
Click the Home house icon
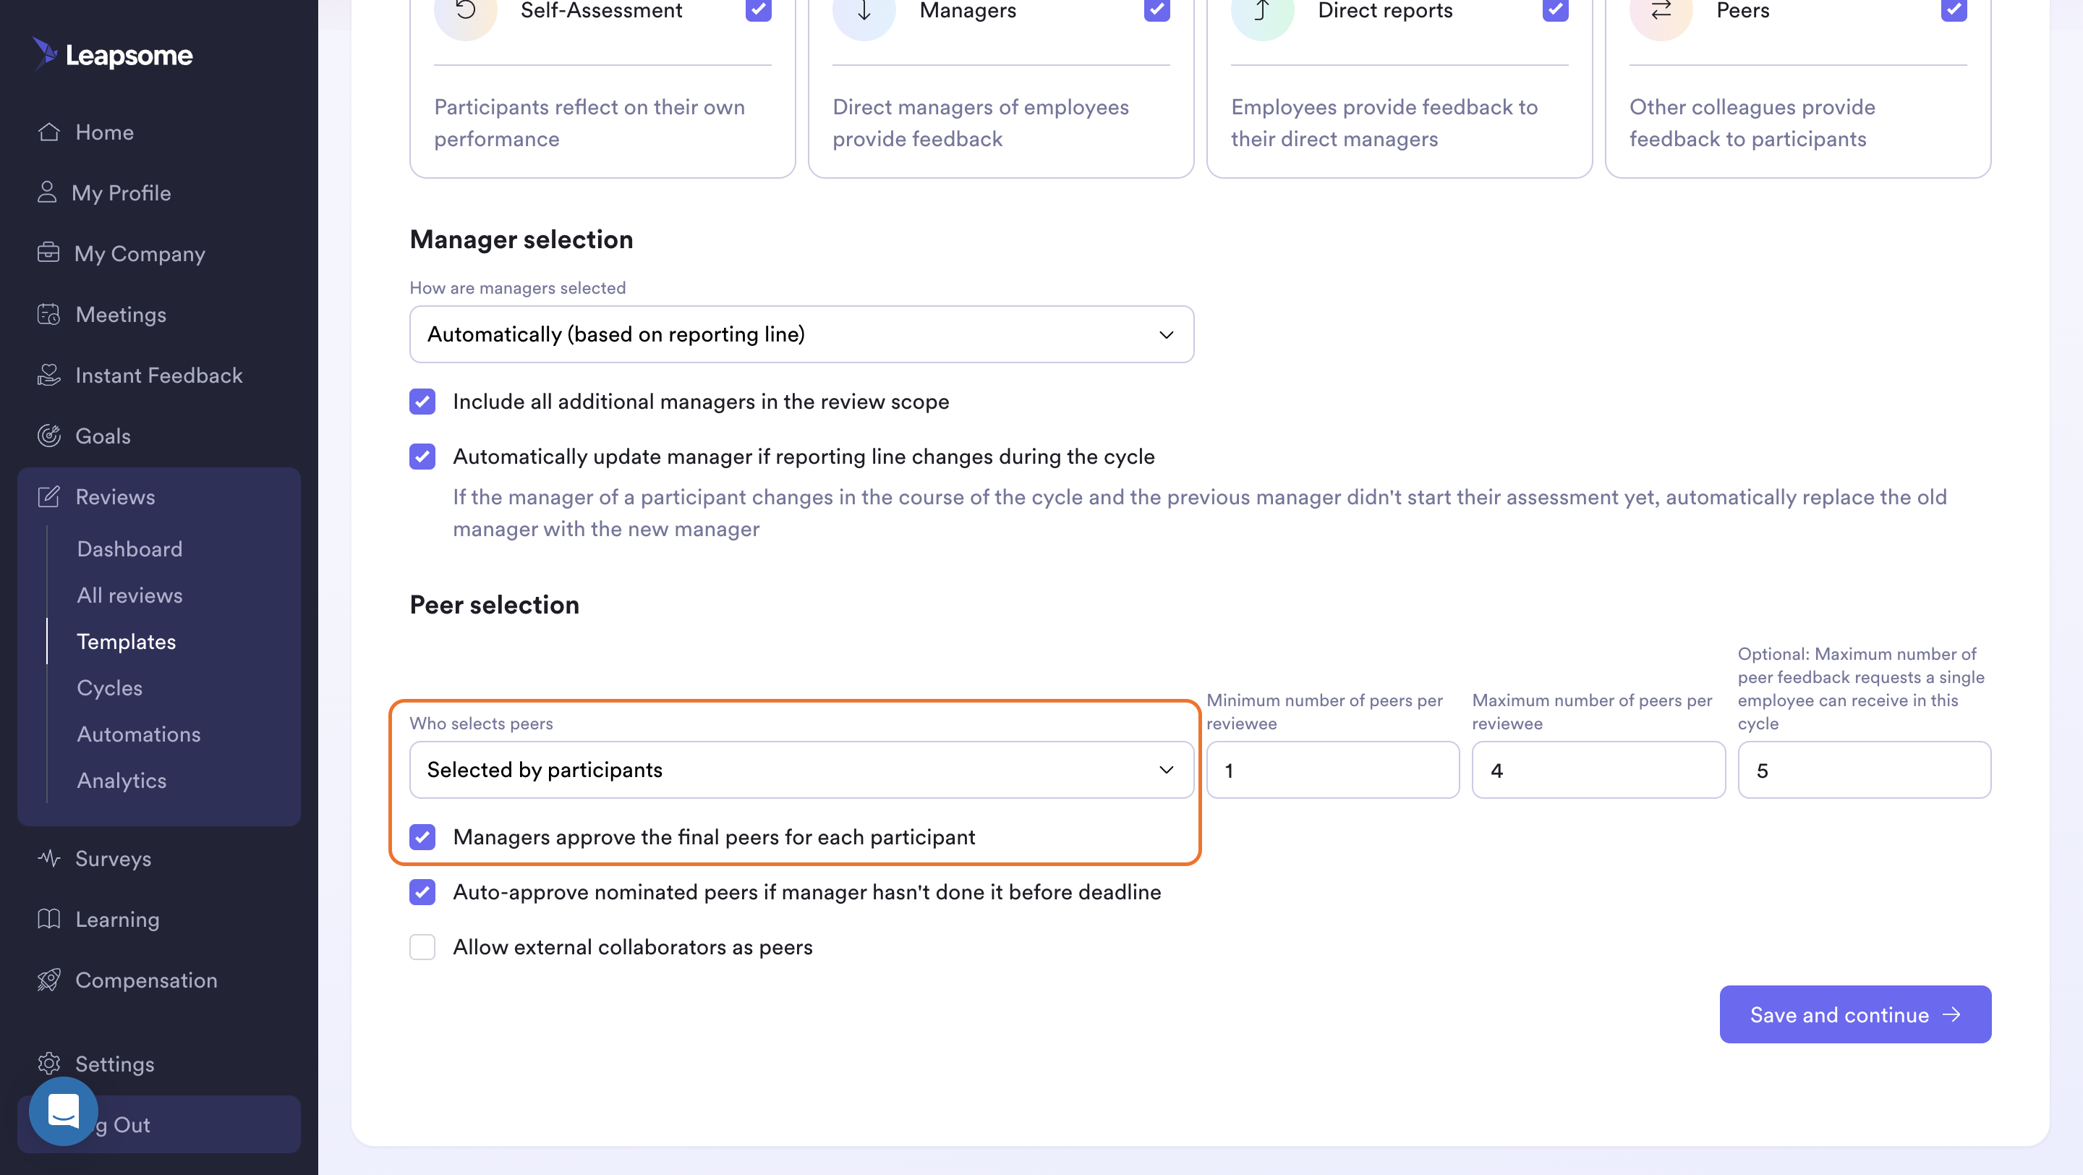pos(48,132)
